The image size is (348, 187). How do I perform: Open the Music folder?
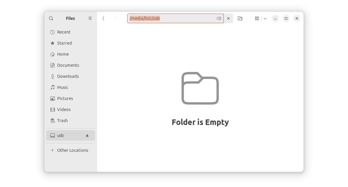pyautogui.click(x=63, y=88)
